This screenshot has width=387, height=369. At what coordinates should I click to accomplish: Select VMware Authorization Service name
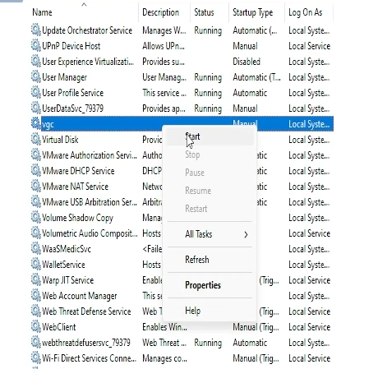pos(90,155)
